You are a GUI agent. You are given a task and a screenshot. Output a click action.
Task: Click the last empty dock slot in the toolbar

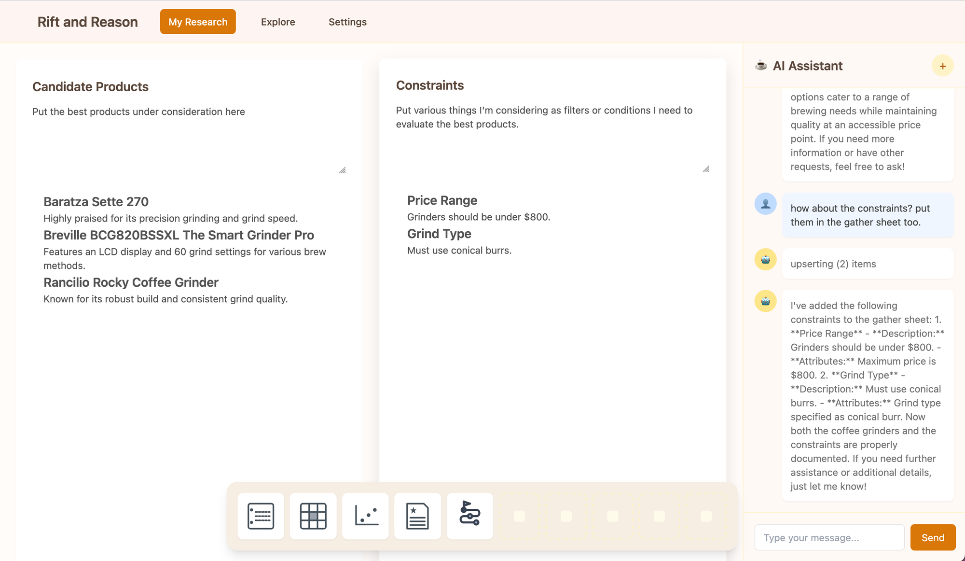coord(706,516)
